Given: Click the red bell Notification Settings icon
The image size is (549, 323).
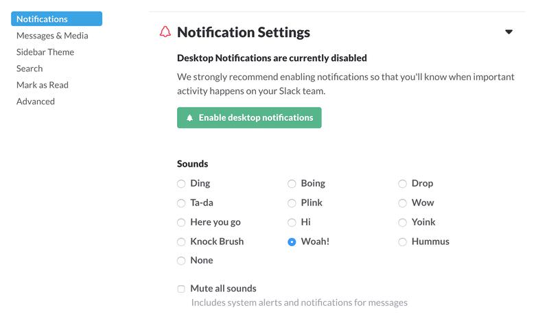Looking at the screenshot, I should 165,32.
